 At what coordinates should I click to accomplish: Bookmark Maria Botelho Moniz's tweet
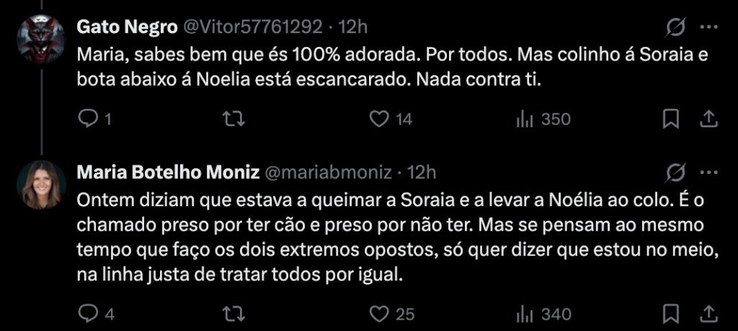(x=671, y=314)
